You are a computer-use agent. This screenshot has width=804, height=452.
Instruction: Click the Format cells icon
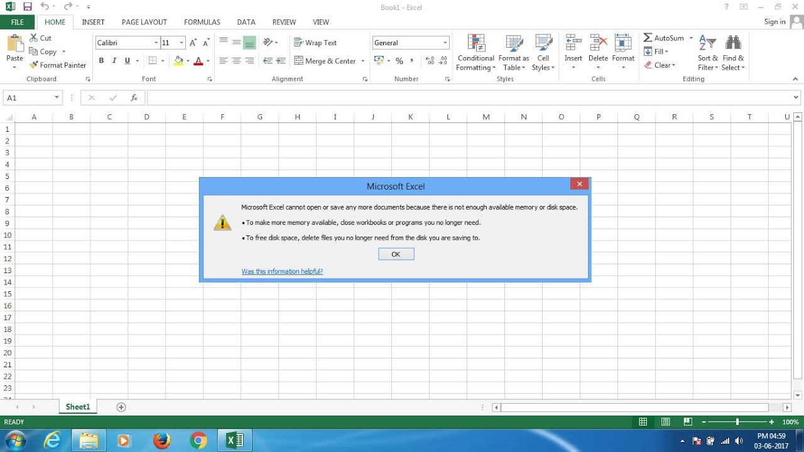pos(623,43)
